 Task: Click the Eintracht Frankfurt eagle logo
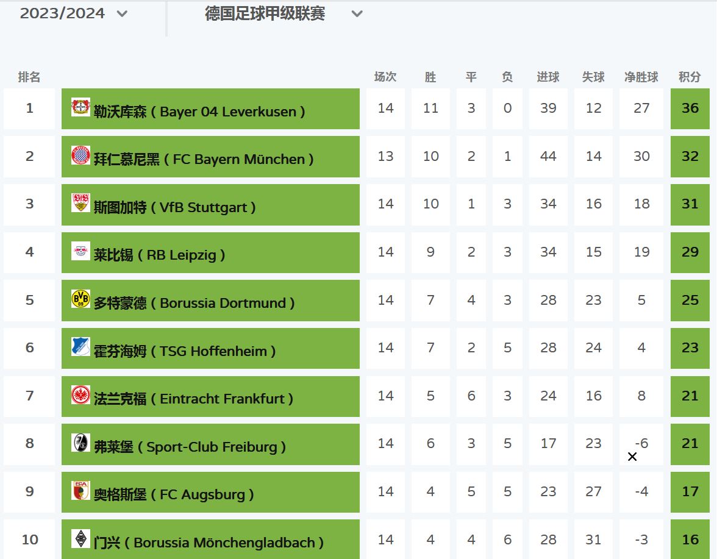pos(80,394)
